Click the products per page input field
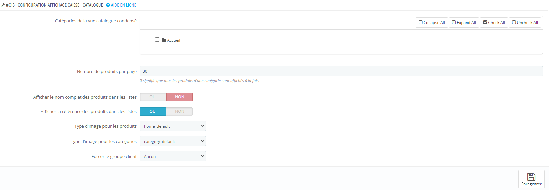Image resolution: width=549 pixels, height=190 pixels. coord(341,71)
